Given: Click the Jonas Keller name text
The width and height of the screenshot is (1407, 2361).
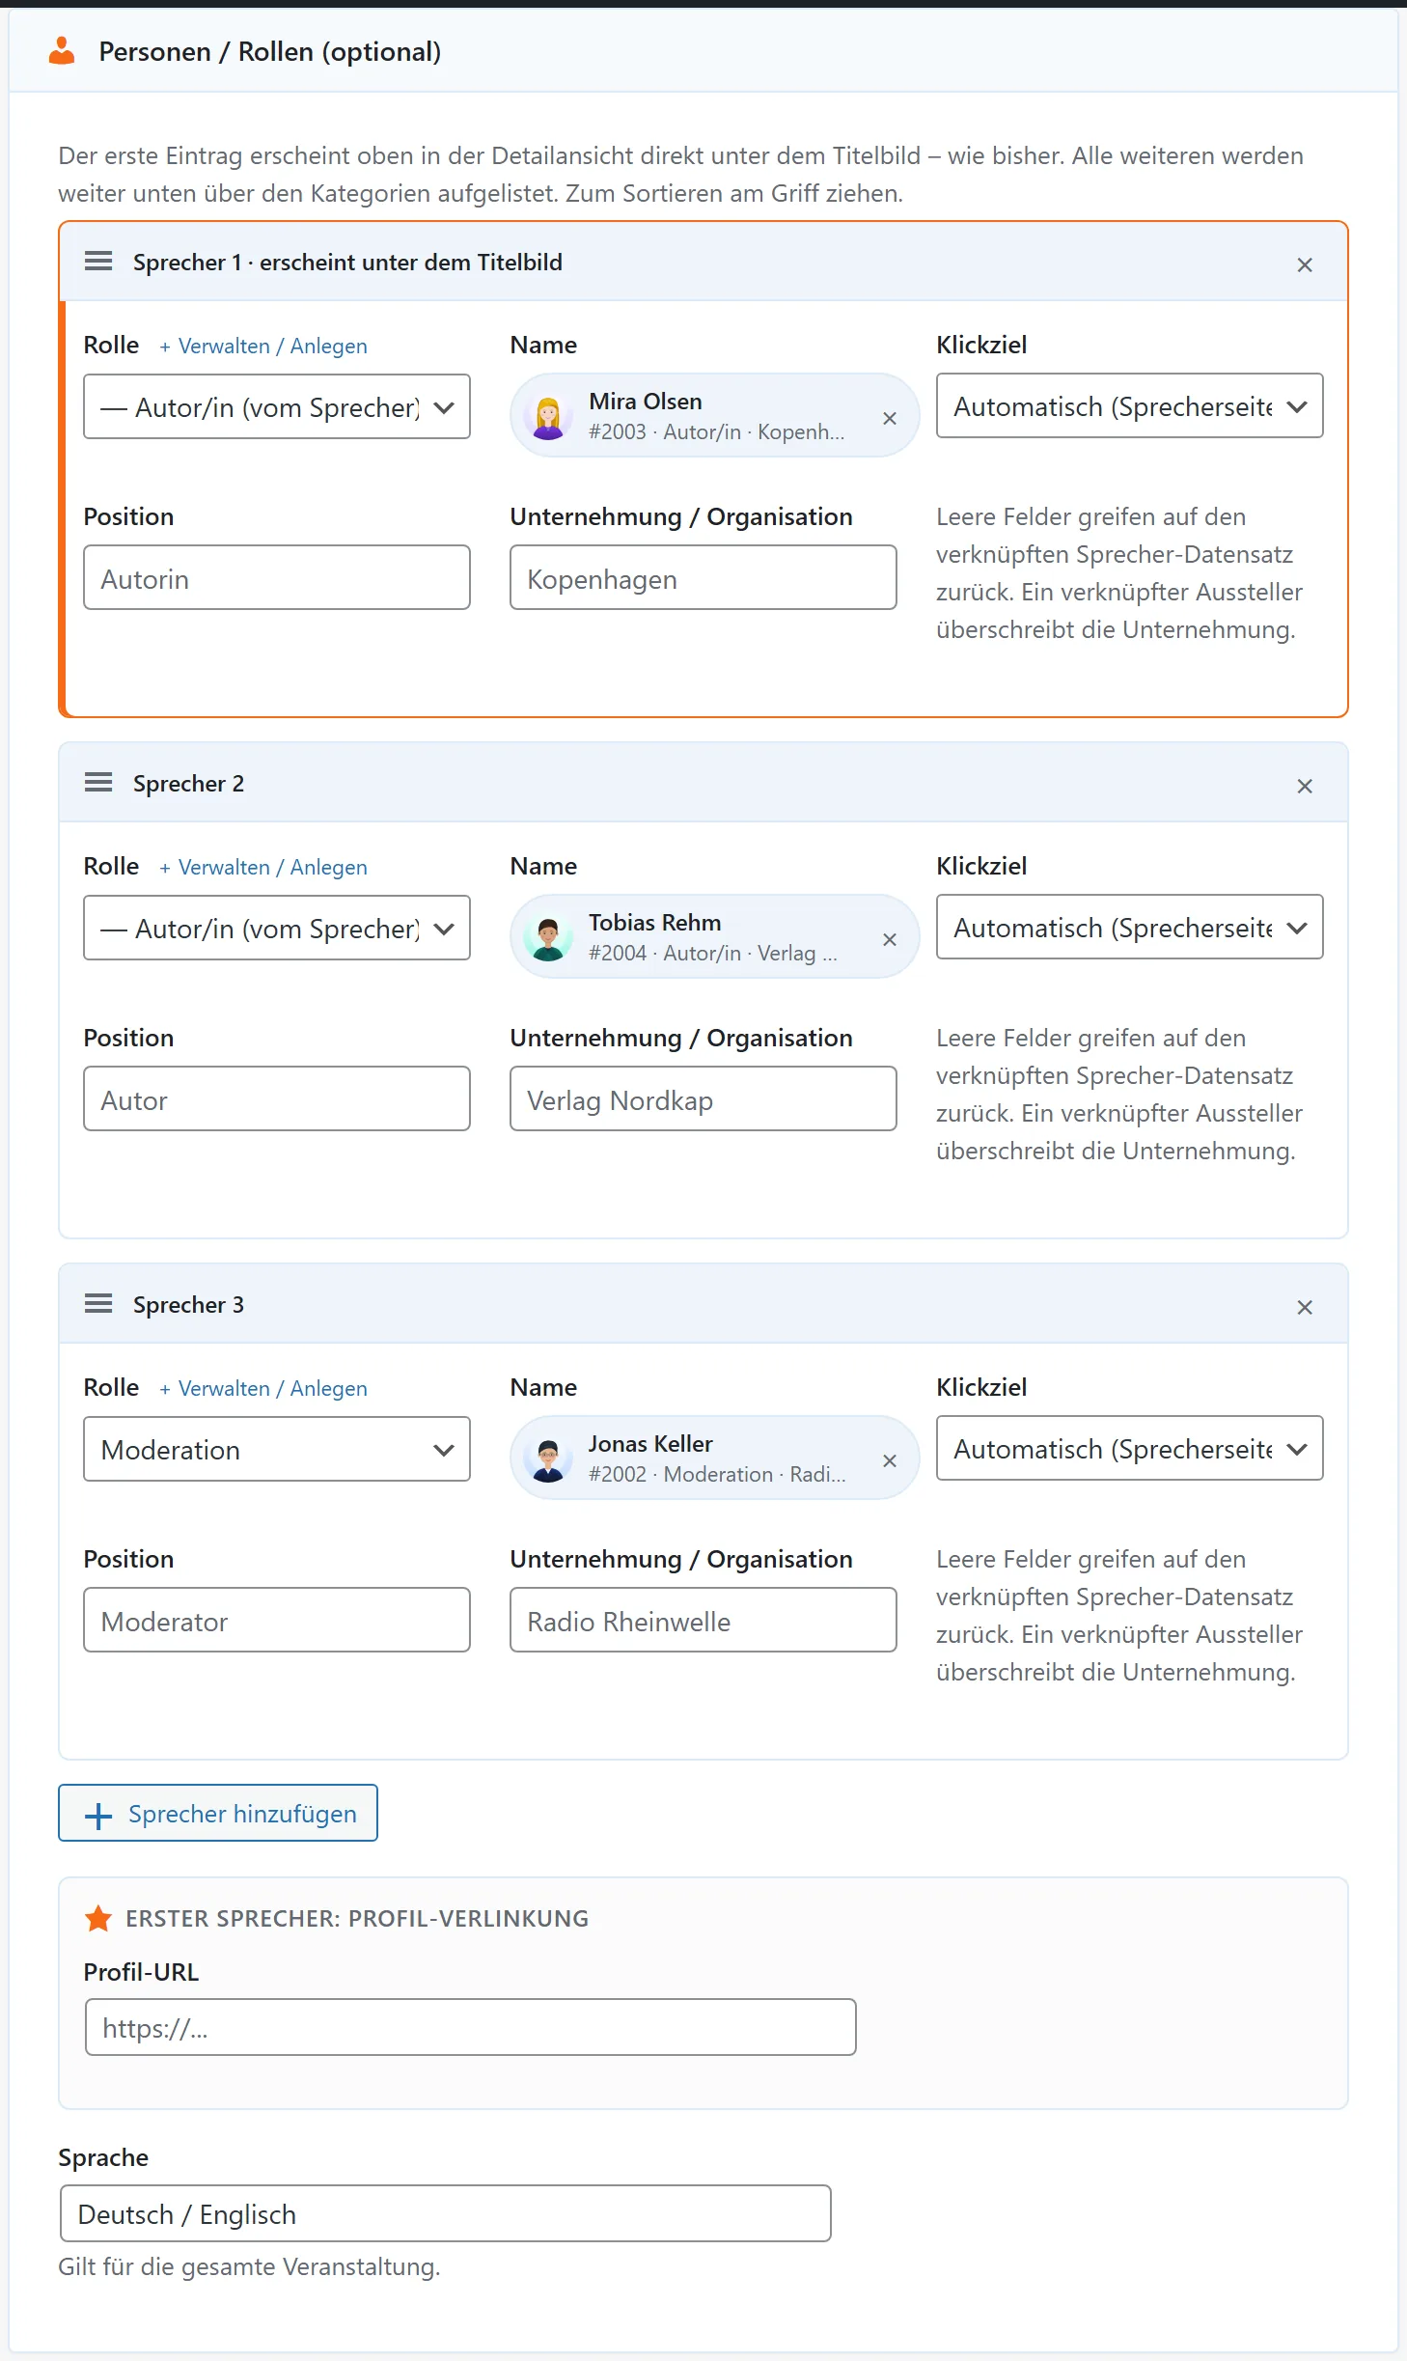Looking at the screenshot, I should (x=651, y=1444).
